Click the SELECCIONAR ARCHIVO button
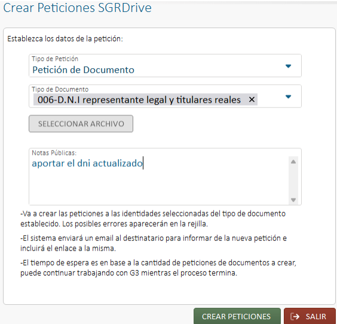The height and width of the screenshot is (324, 337). pos(81,124)
